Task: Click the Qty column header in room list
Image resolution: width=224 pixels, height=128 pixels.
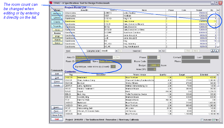Action: [x=212, y=10]
